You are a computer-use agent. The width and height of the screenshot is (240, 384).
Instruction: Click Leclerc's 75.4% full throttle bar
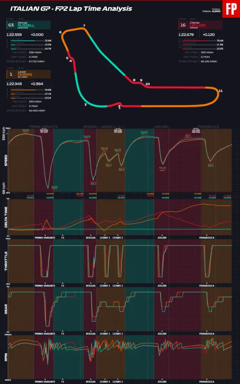pyautogui.click(x=199, y=40)
